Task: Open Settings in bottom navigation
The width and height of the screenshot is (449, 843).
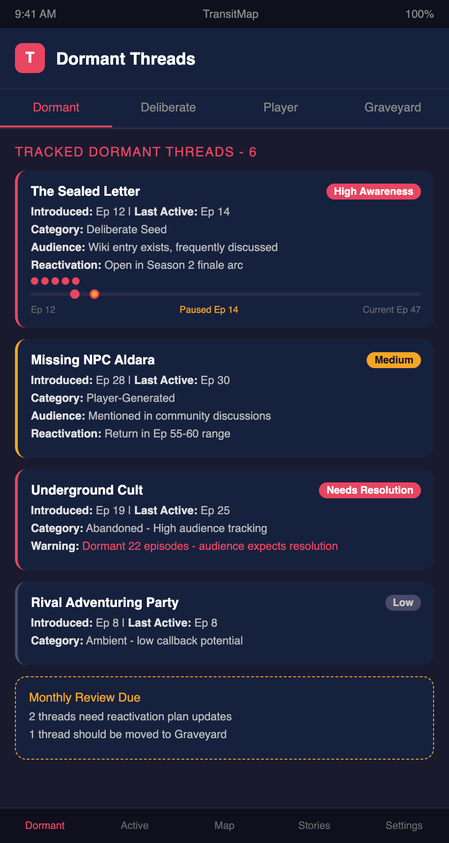Action: pyautogui.click(x=404, y=825)
